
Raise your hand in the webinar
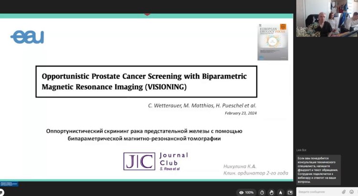[x=271, y=192]
